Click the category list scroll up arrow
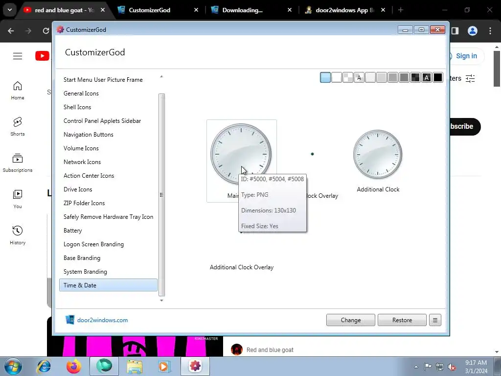501x376 pixels. click(x=161, y=76)
